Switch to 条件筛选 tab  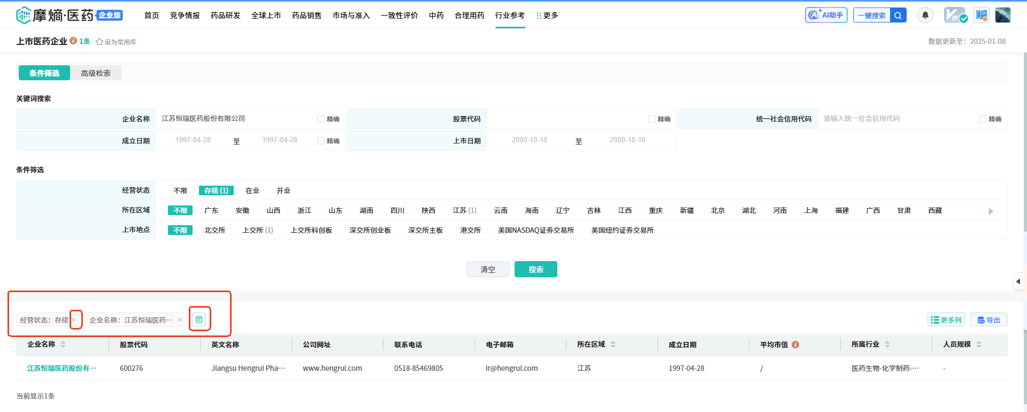coord(44,73)
